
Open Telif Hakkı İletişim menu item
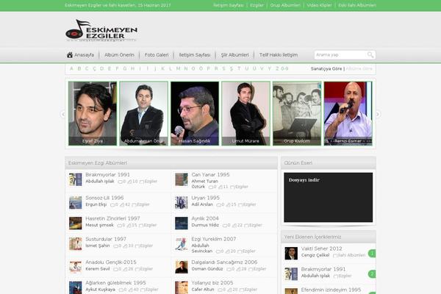pos(279,55)
